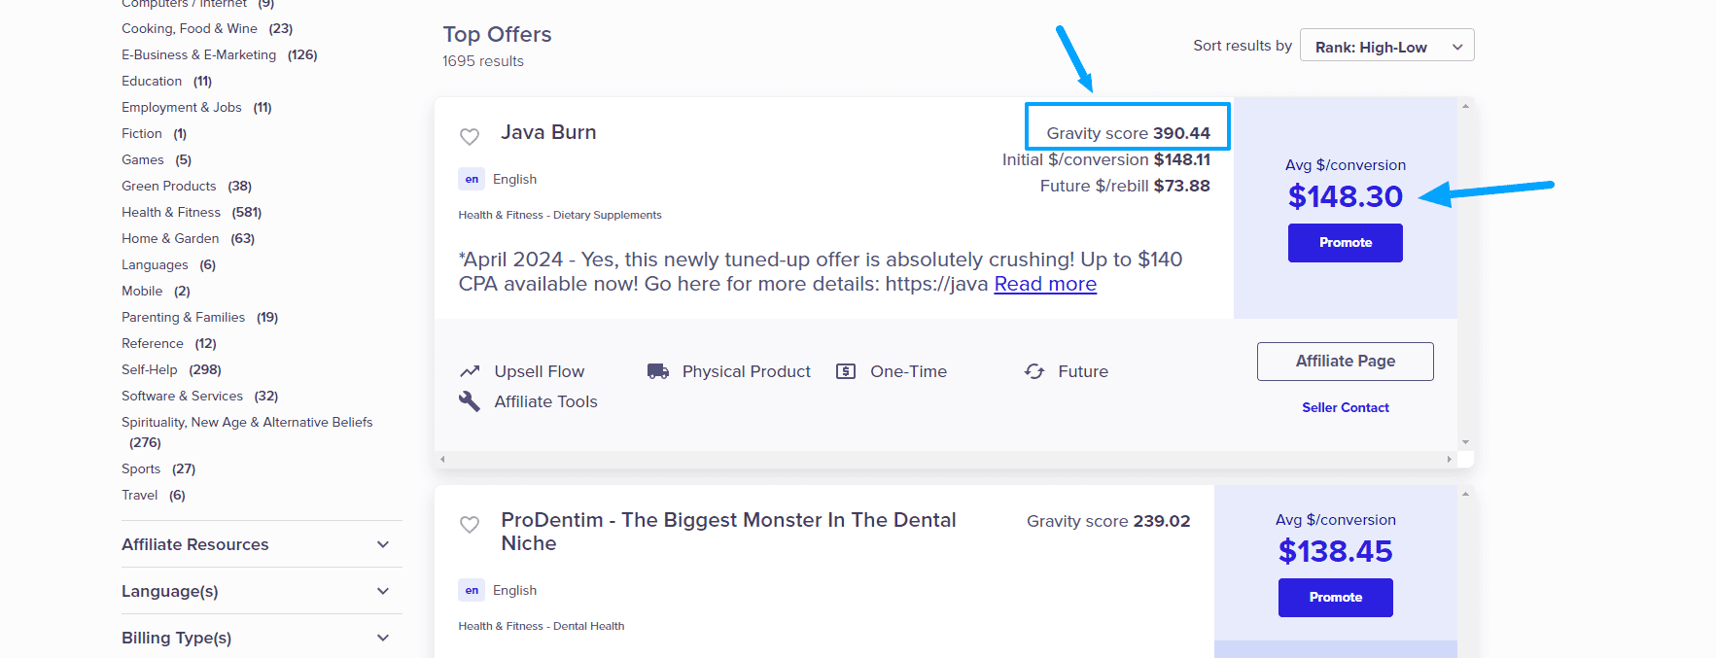Click the Gravity score 390.44 text
1716x658 pixels.
[1128, 133]
